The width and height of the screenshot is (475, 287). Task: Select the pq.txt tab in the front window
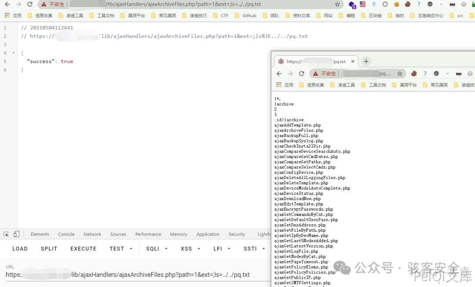(x=316, y=61)
